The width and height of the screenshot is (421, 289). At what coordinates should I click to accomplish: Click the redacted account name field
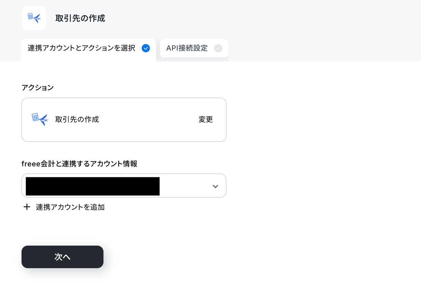93,186
